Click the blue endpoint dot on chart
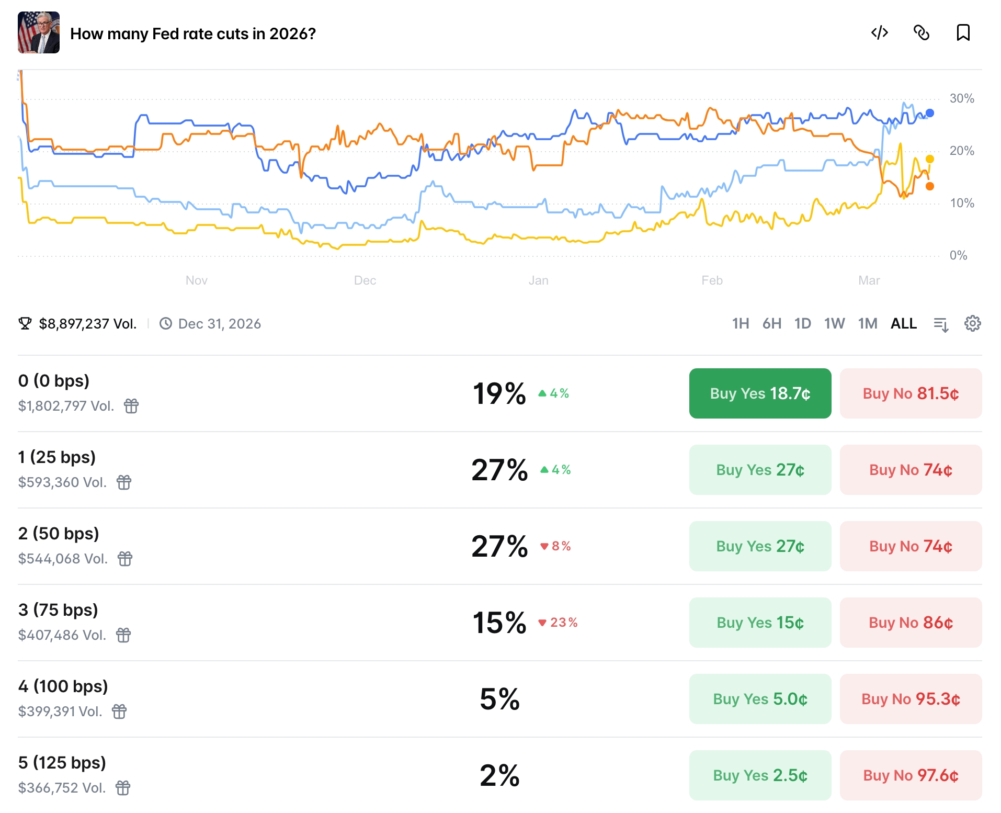 coord(929,113)
